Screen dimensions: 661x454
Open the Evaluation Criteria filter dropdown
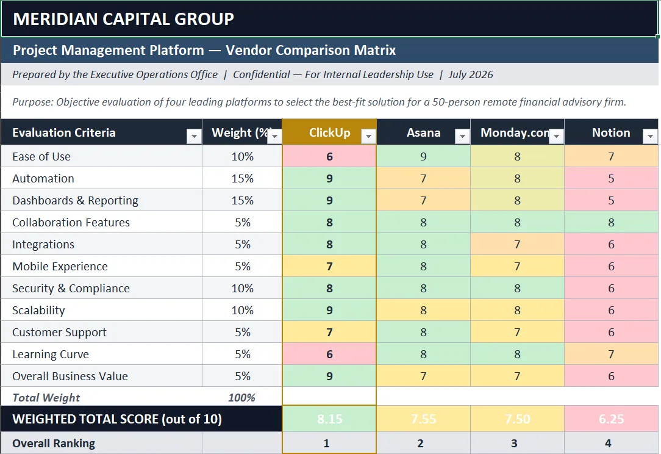[194, 136]
